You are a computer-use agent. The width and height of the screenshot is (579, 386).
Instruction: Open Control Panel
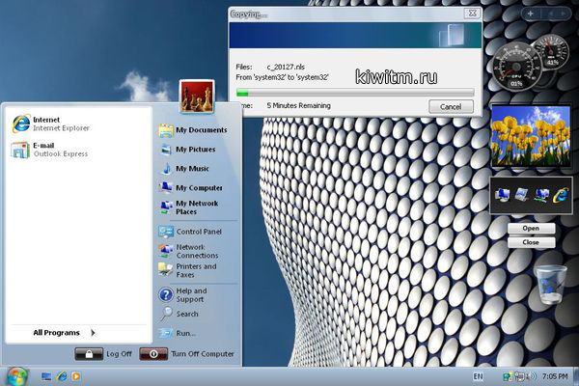pos(190,232)
